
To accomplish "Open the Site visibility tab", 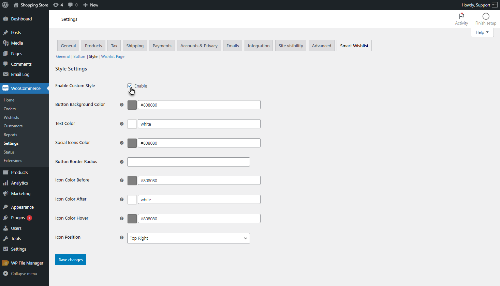I will pyautogui.click(x=291, y=46).
